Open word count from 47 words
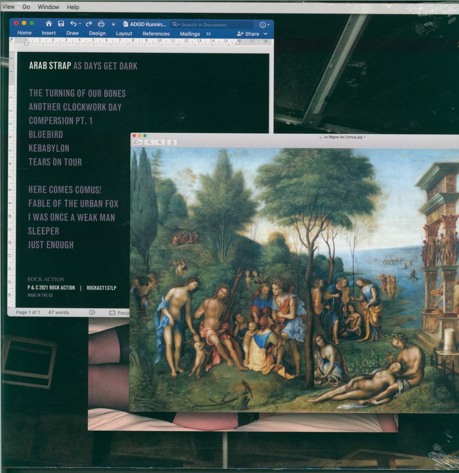Screen dimensions: 459x473 pos(59,313)
